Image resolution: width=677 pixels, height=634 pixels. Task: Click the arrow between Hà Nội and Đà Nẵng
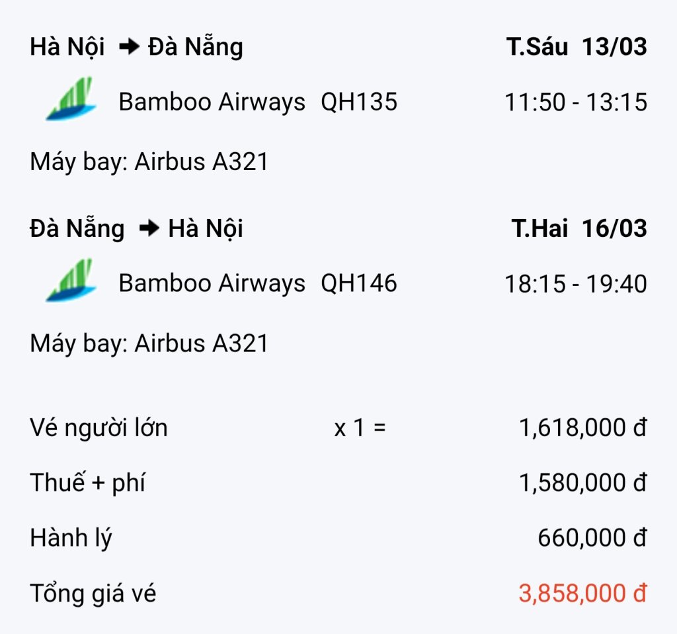129,46
